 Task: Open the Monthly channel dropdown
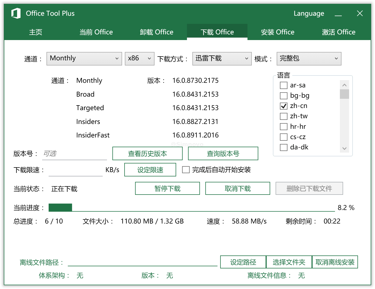click(x=84, y=59)
